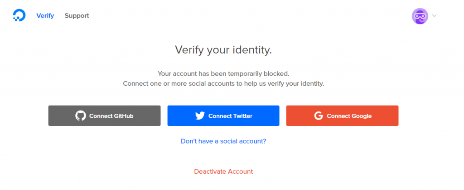Screen dimensions: 464x190
Task: Select the "Verify your identity." heading
Action: point(223,50)
